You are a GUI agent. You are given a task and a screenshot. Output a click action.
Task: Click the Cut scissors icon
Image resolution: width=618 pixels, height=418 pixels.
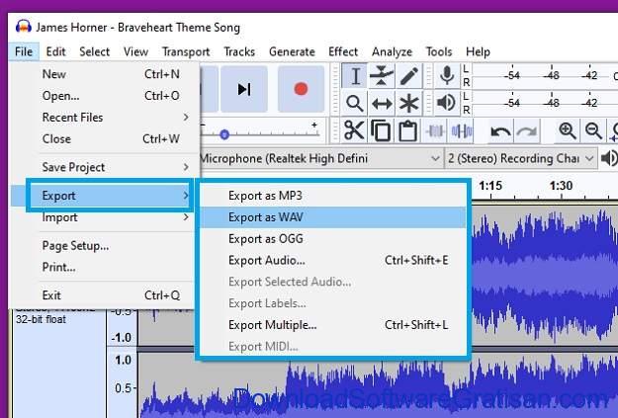(x=354, y=130)
